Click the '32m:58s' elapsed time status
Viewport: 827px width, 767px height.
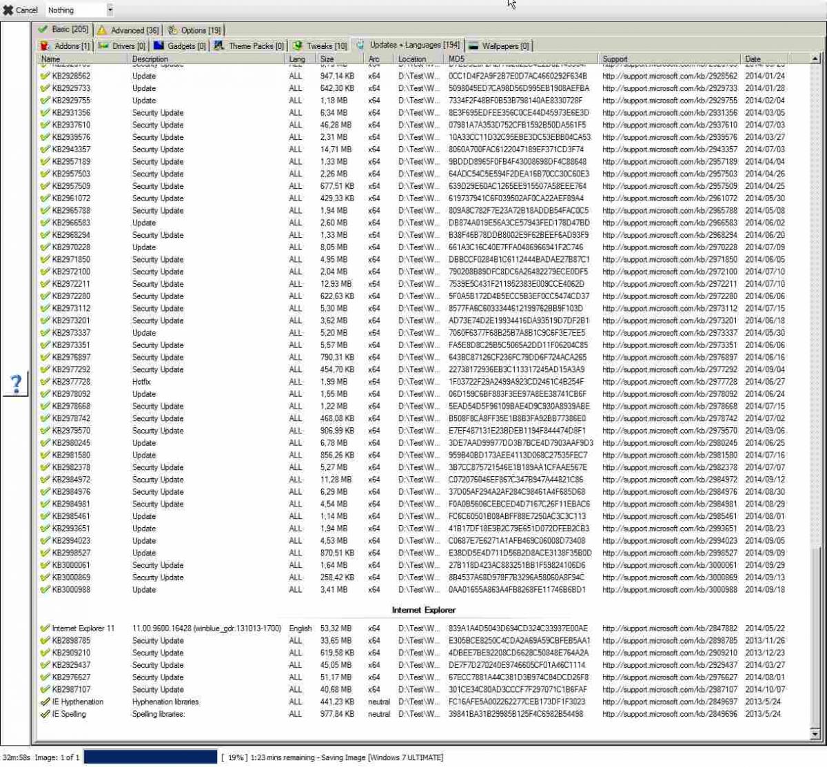(16, 757)
